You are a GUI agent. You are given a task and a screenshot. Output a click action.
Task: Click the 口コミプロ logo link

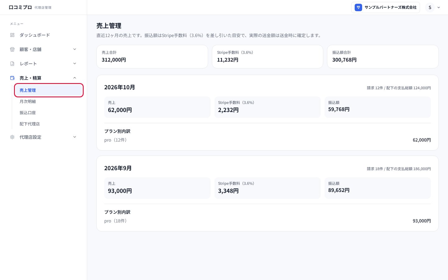point(20,7)
